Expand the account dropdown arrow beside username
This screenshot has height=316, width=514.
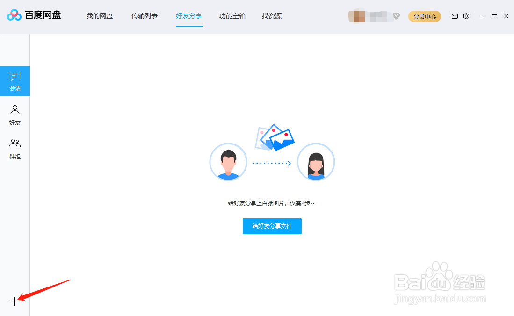(x=397, y=16)
